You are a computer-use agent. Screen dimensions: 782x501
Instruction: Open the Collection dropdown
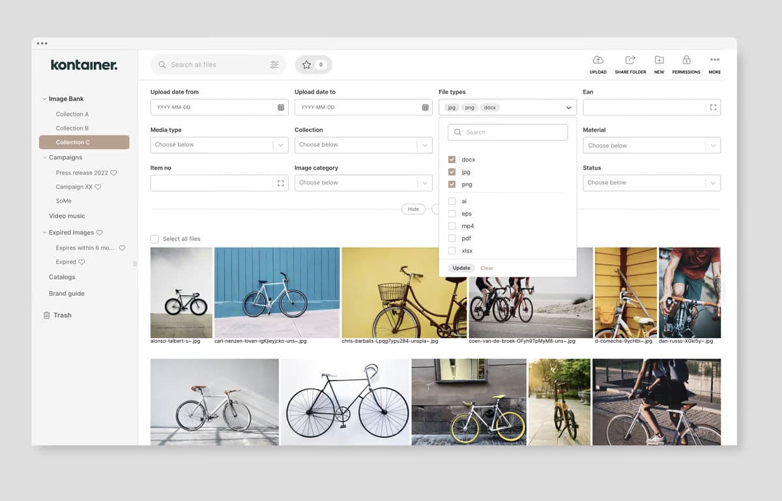click(364, 145)
